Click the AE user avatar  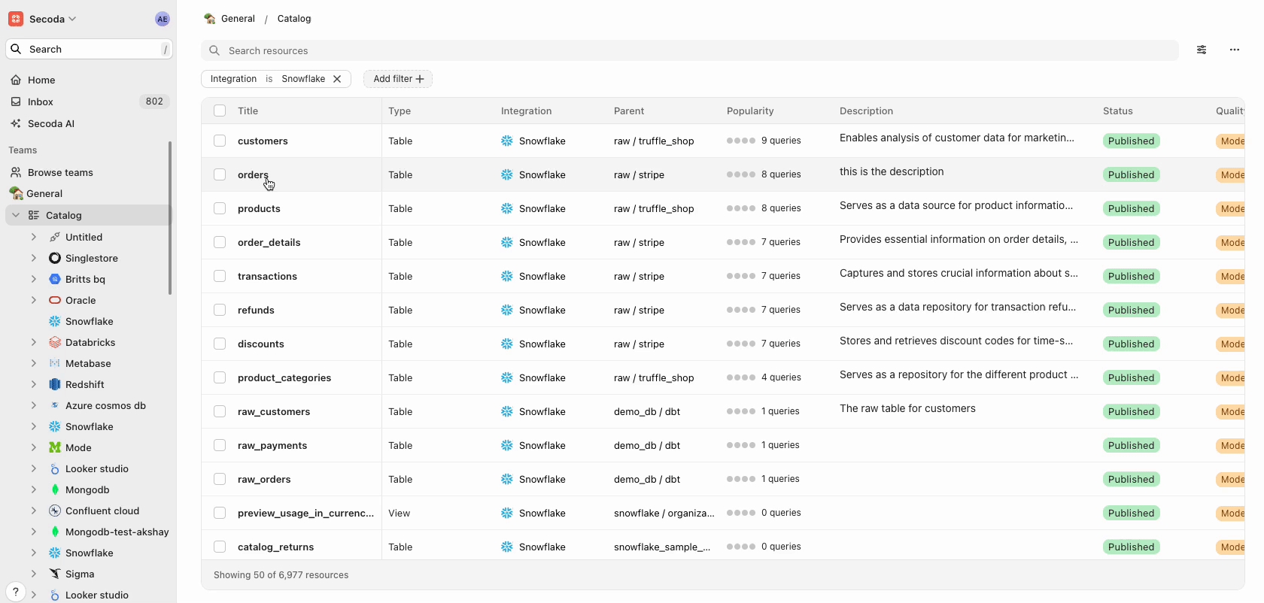(x=163, y=20)
